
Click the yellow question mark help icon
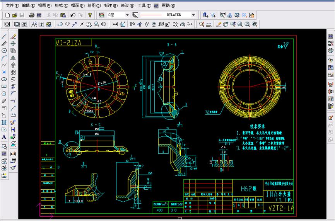tap(90, 15)
